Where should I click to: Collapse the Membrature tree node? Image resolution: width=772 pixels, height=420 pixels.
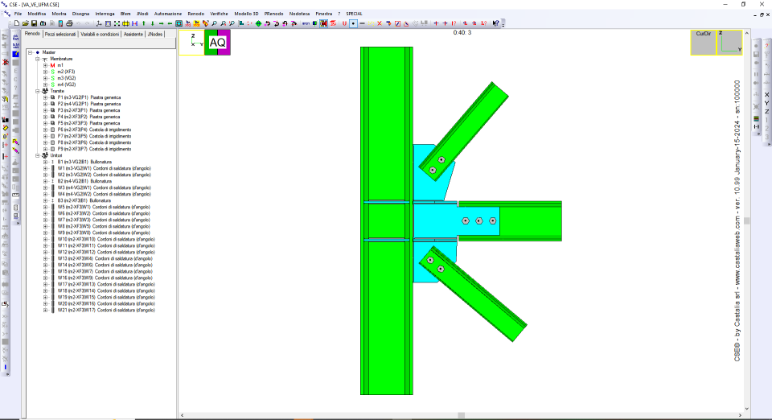click(38, 59)
